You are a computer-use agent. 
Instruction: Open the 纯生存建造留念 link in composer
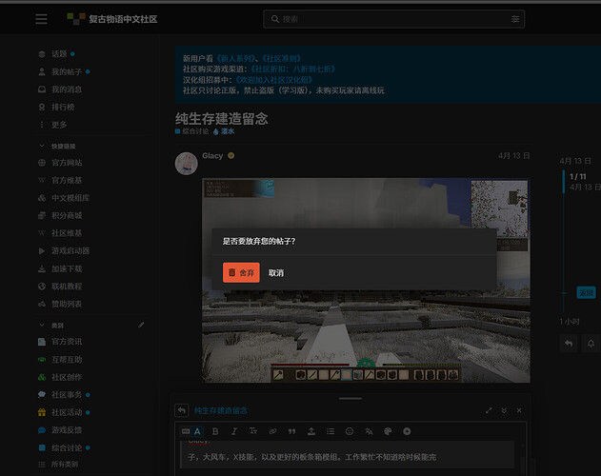(221, 410)
